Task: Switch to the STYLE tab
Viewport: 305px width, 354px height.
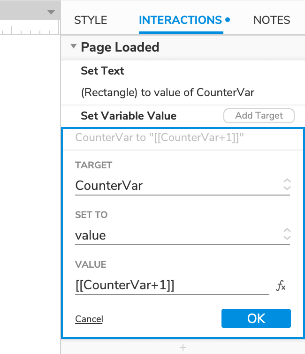Action: (x=91, y=20)
